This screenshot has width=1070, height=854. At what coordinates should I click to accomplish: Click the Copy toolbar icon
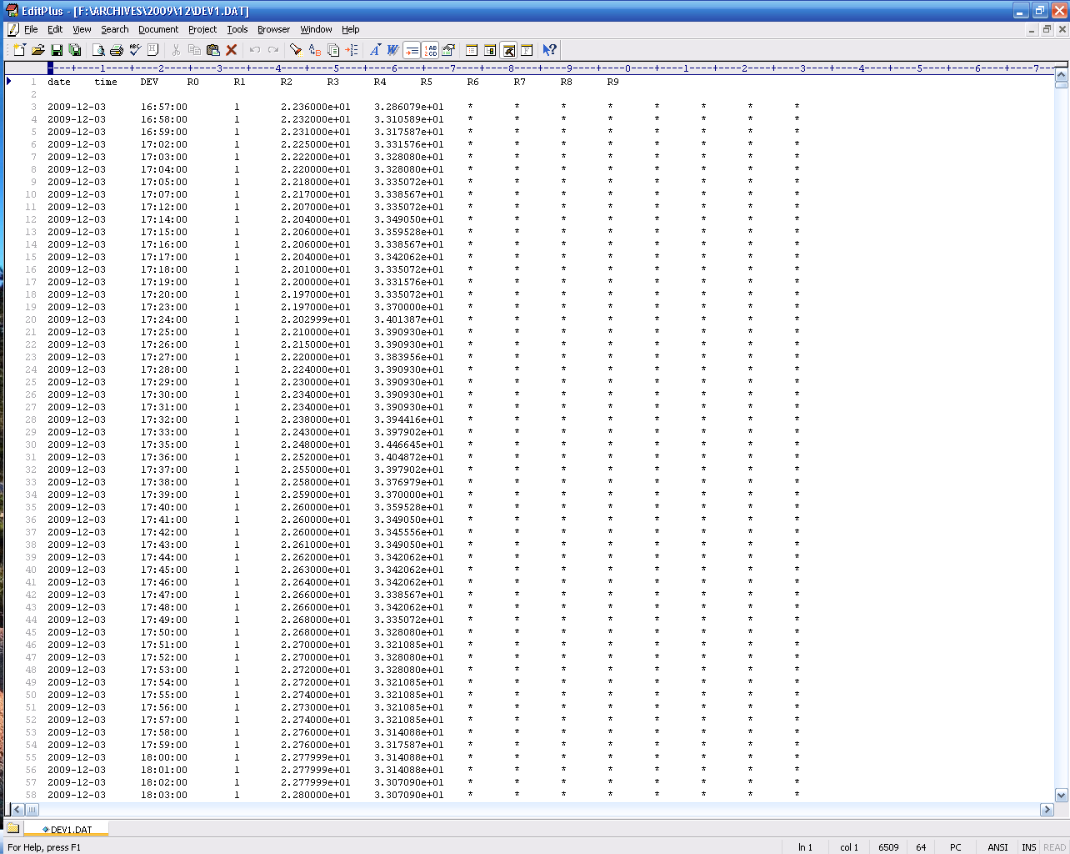194,50
